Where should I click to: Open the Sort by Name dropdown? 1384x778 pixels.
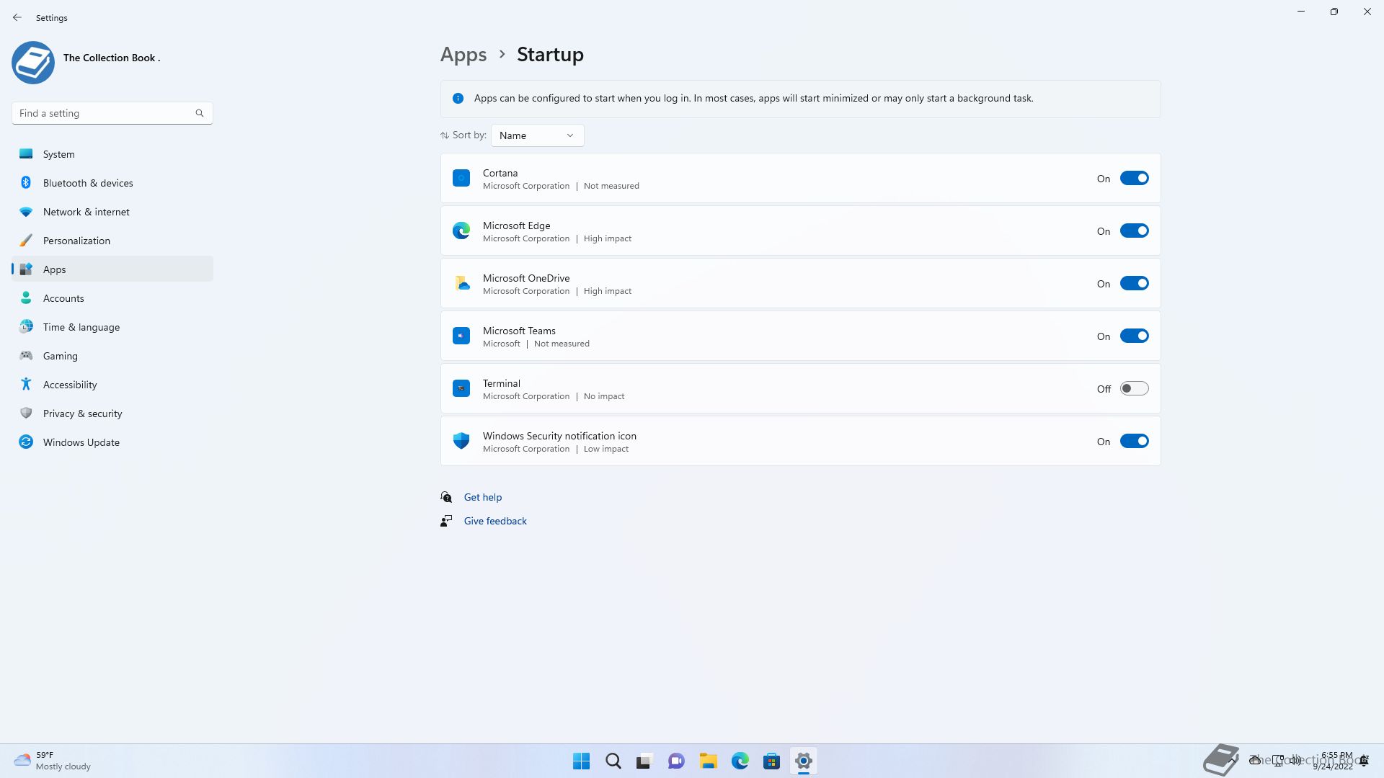(x=537, y=135)
